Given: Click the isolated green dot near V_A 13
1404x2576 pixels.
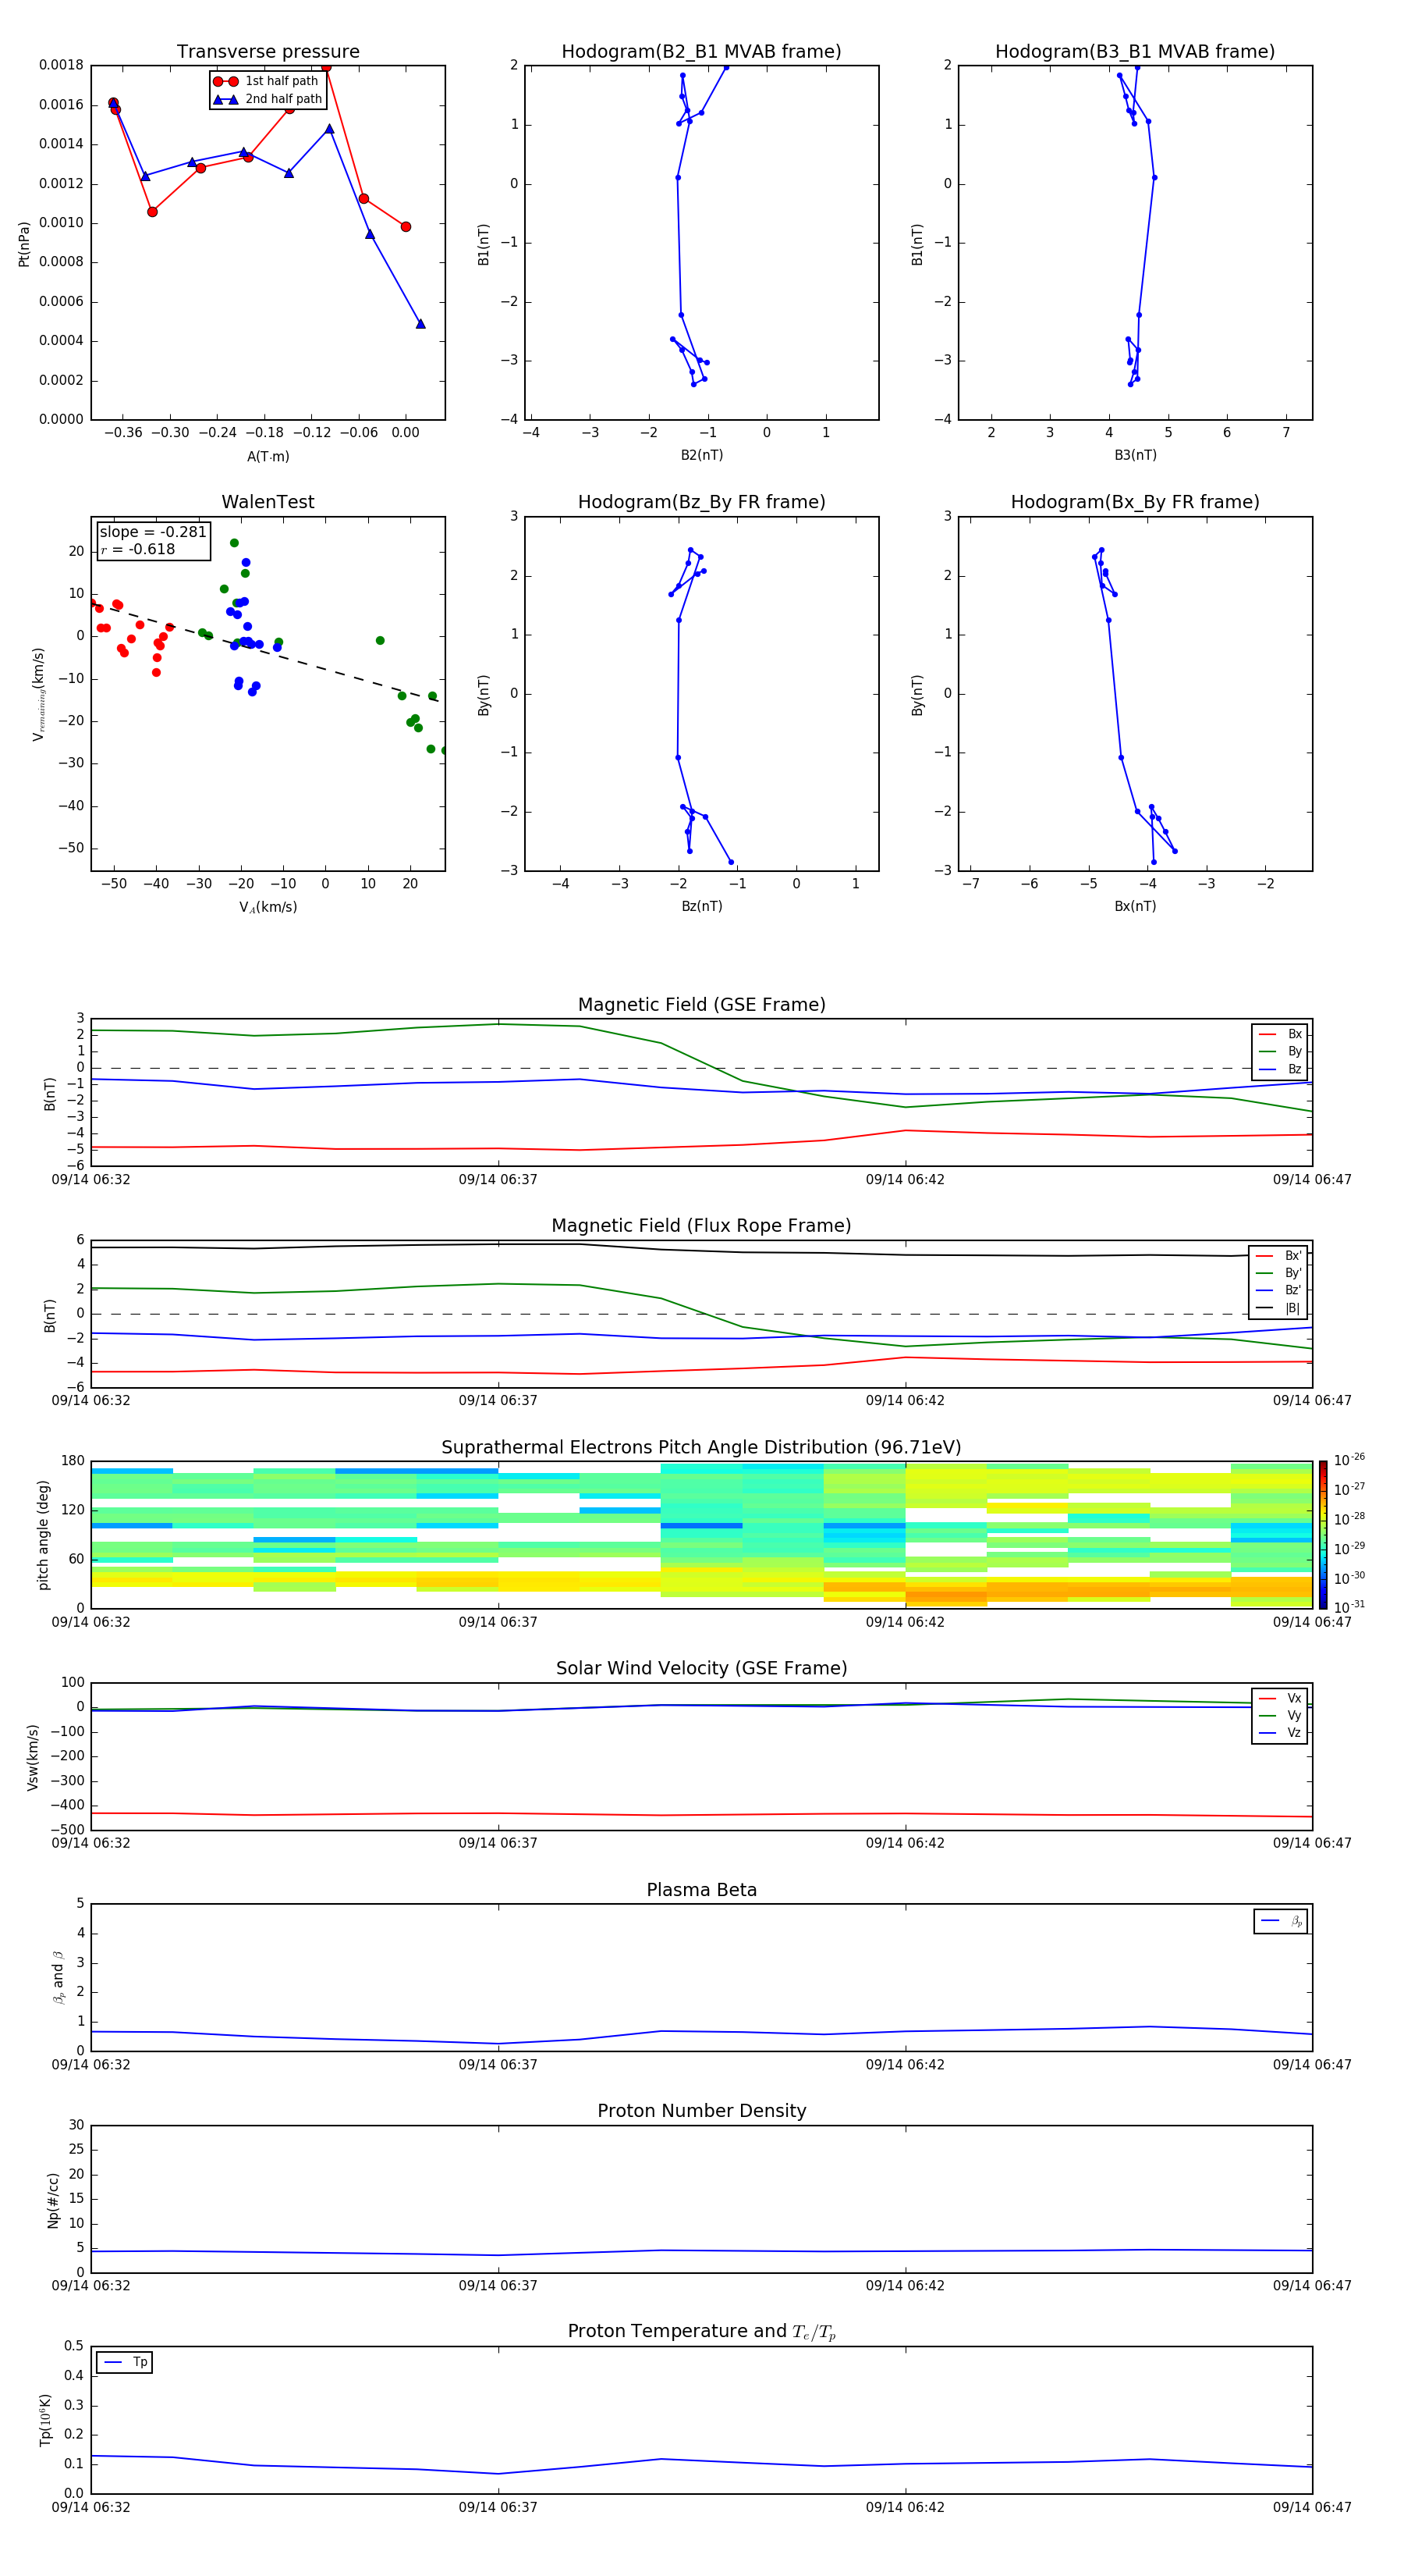Looking at the screenshot, I should point(380,640).
